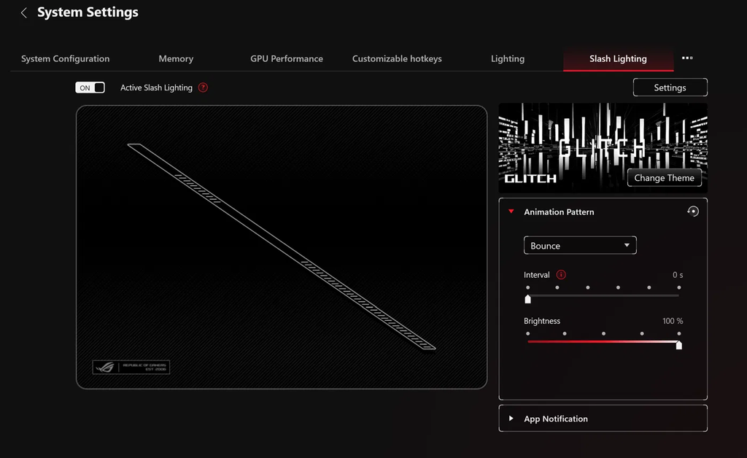This screenshot has width=747, height=458.
Task: Go to the GPU Performance tab
Action: (286, 58)
